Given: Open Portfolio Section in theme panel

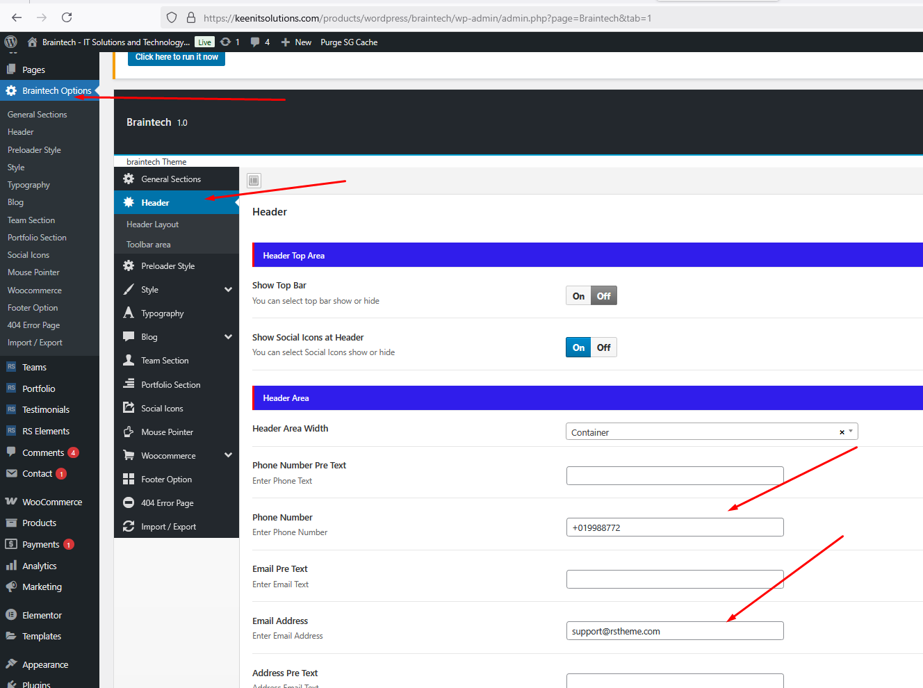Looking at the screenshot, I should [177, 385].
